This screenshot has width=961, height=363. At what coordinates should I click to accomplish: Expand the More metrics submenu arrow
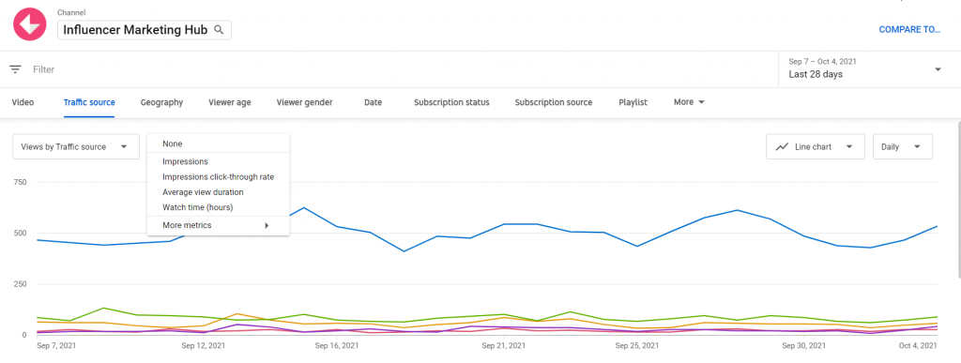(267, 225)
